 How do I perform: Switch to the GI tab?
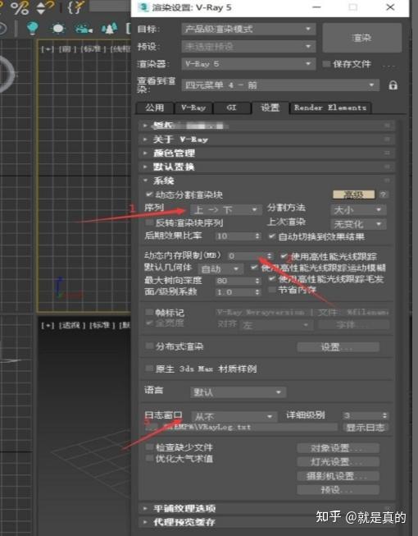coord(232,108)
